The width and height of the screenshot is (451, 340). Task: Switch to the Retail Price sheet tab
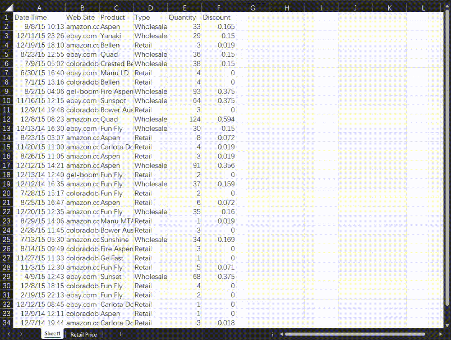tap(84, 334)
